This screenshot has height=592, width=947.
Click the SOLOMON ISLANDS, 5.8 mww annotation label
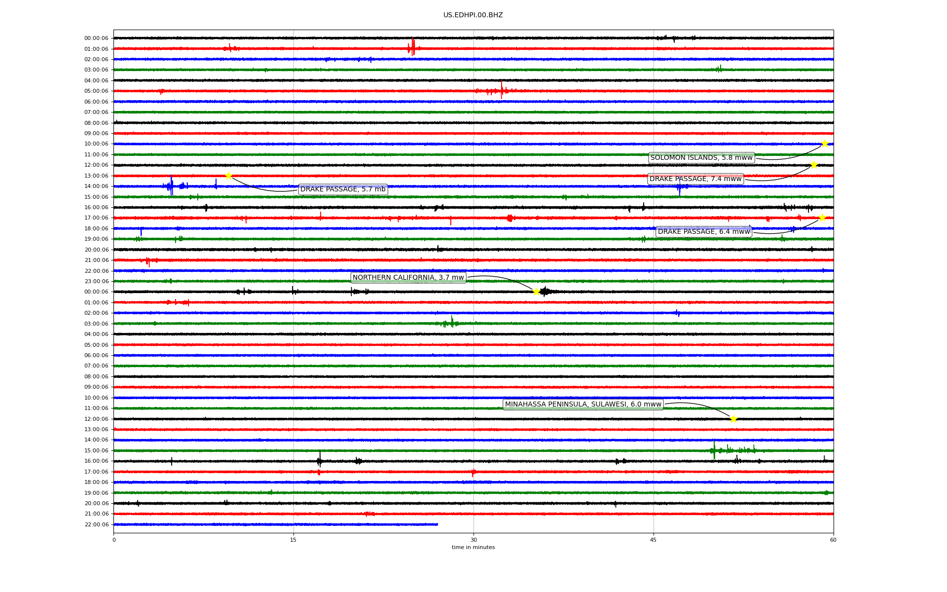click(x=701, y=158)
